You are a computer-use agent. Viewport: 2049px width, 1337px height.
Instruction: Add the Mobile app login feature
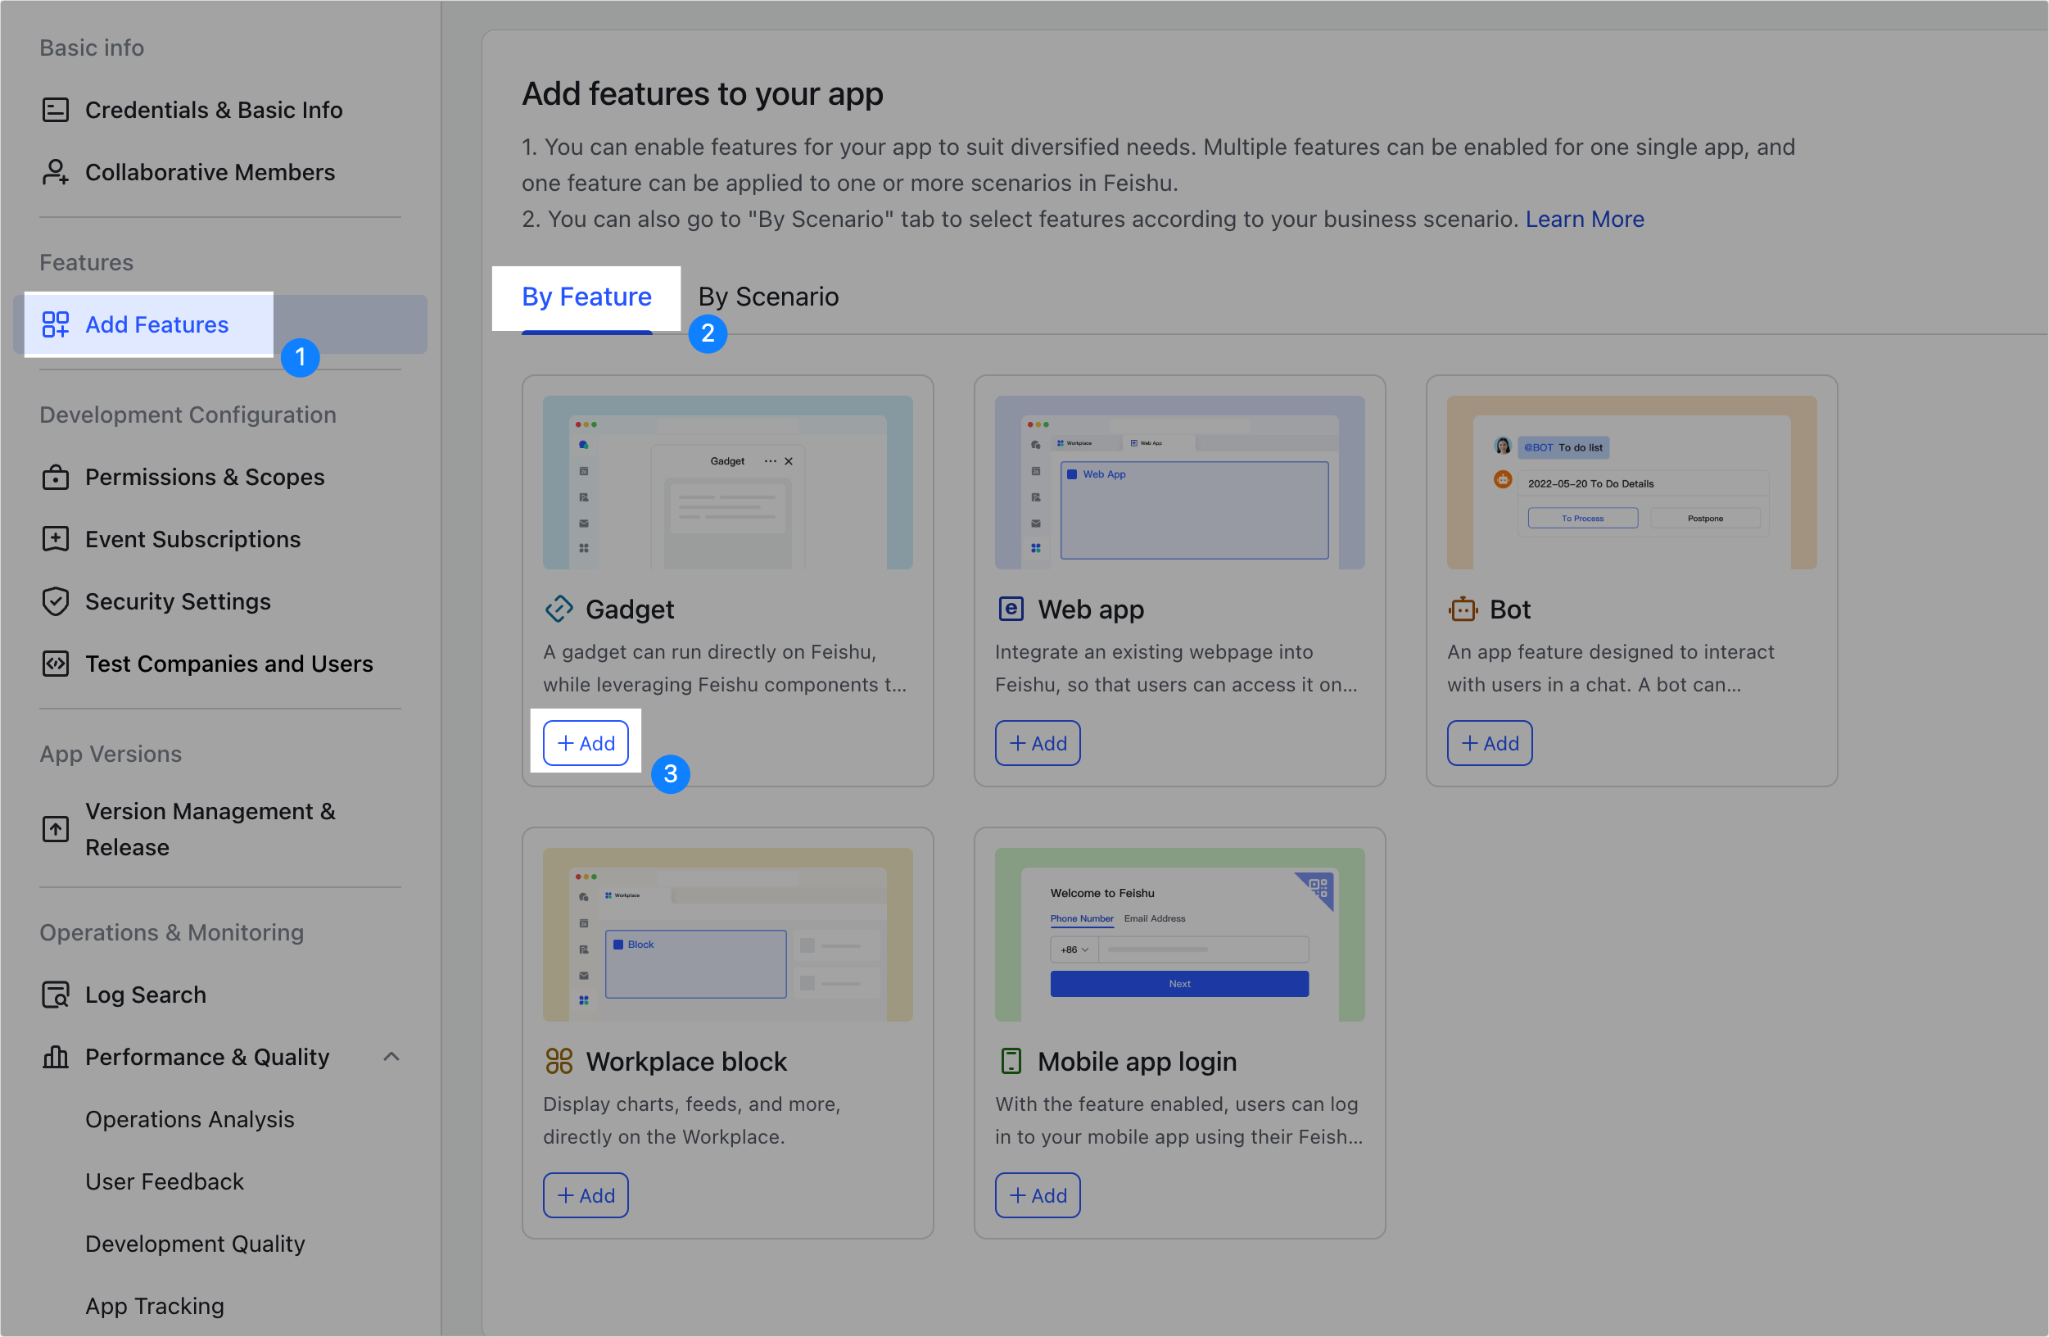coord(1038,1196)
